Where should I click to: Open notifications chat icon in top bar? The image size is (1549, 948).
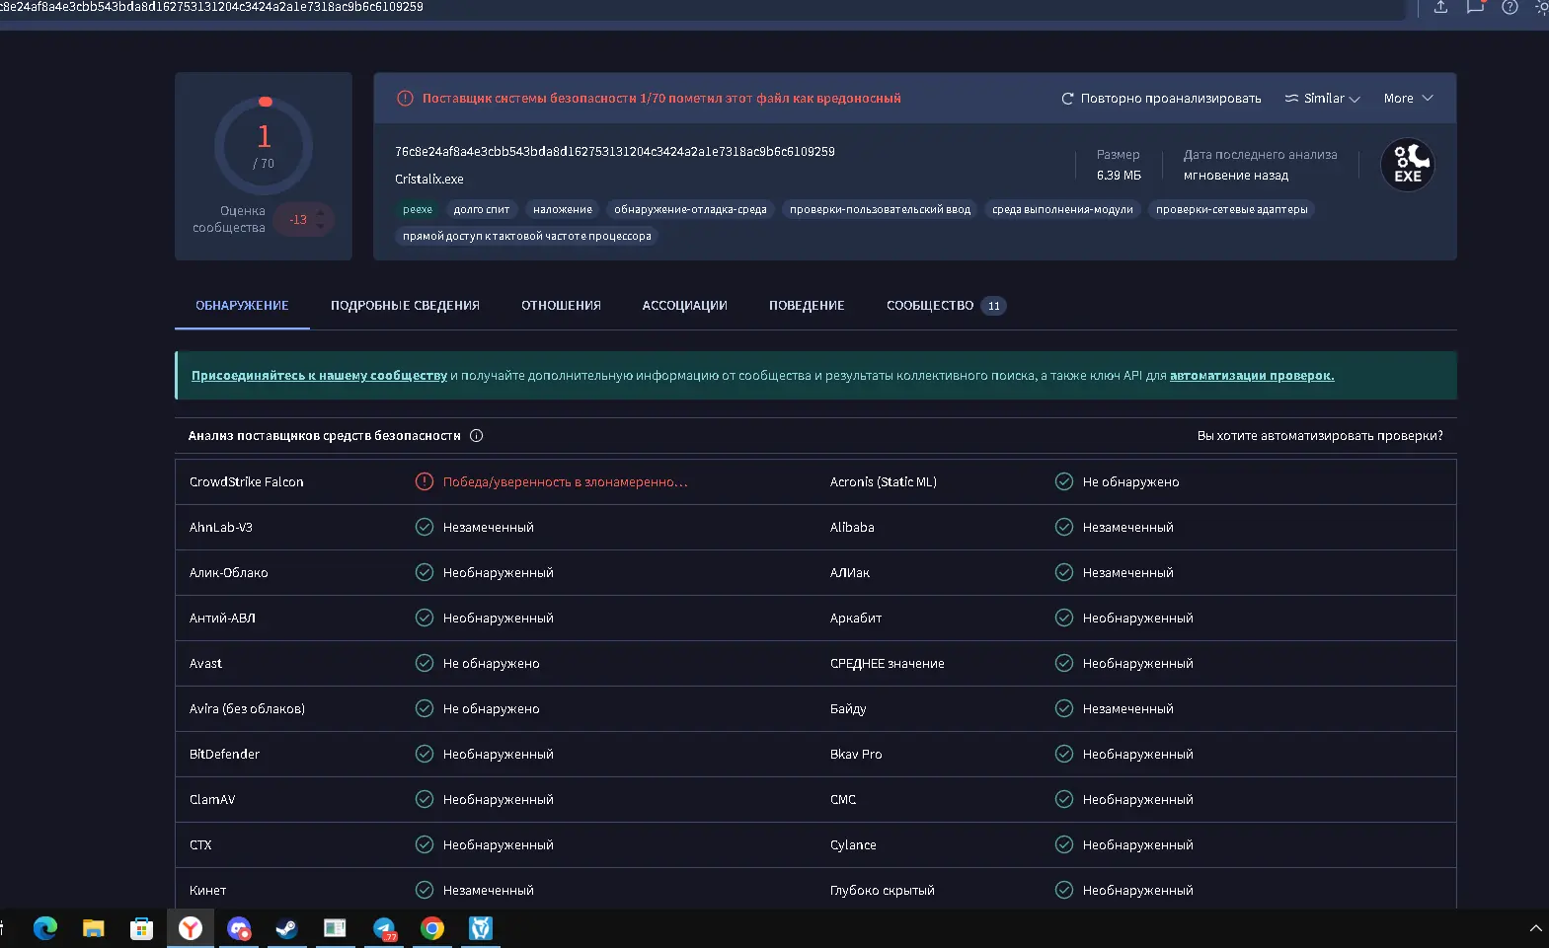click(1475, 7)
